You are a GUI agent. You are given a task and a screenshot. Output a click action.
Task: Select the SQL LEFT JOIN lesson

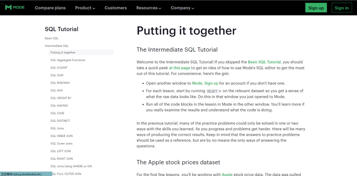pos(61,151)
